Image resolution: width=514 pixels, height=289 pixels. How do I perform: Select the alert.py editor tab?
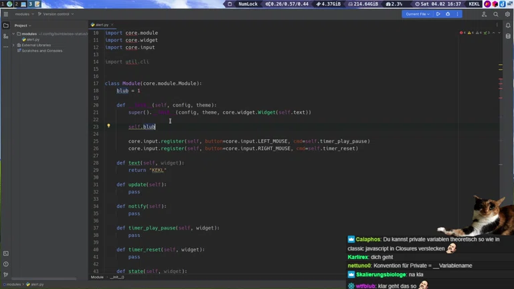pyautogui.click(x=102, y=25)
